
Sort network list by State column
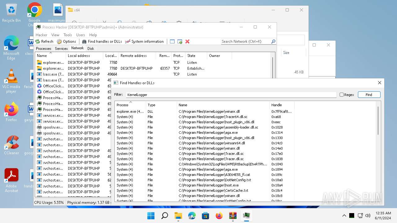(196, 56)
